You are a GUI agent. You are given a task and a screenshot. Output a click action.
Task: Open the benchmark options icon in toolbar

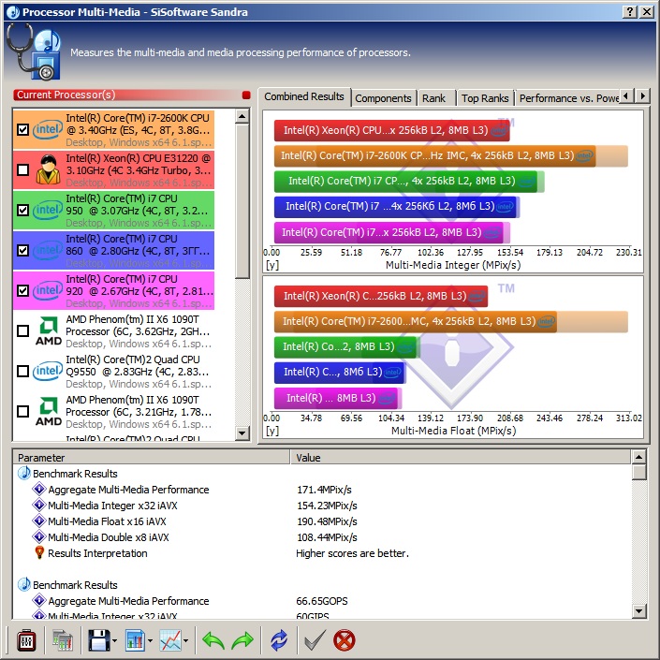click(26, 640)
